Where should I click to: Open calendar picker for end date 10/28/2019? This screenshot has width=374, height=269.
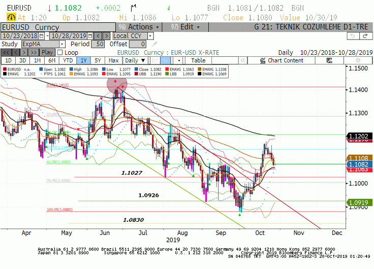coord(90,36)
